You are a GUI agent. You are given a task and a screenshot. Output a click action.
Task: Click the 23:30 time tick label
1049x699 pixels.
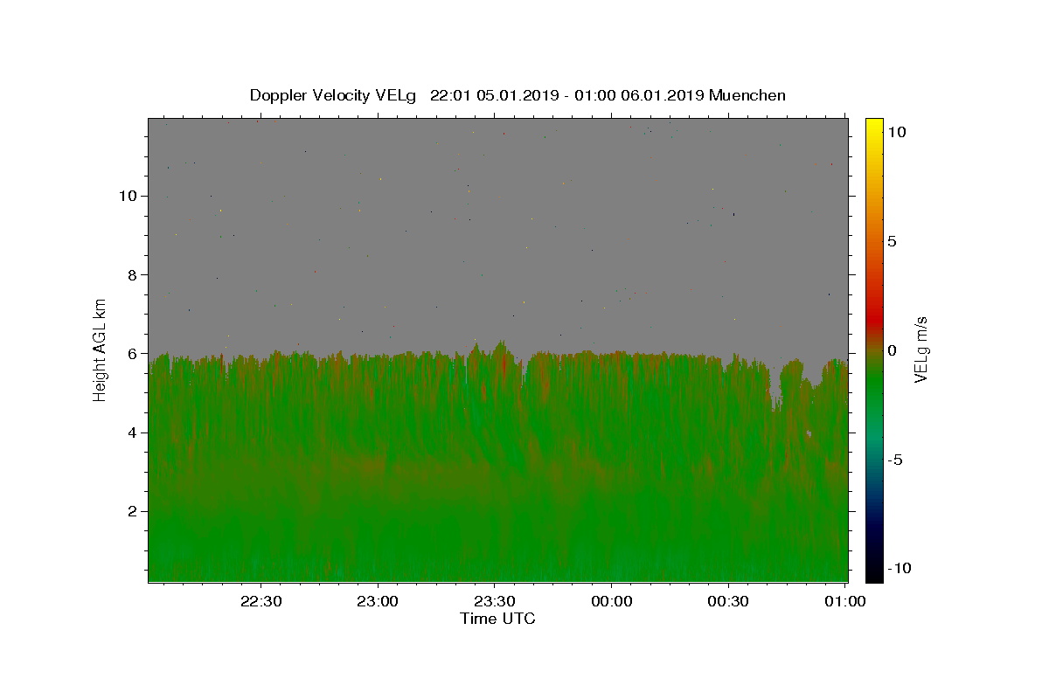(x=494, y=601)
